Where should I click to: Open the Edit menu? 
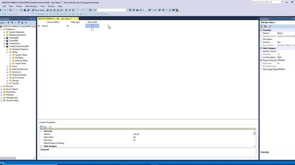(x=4, y=6)
